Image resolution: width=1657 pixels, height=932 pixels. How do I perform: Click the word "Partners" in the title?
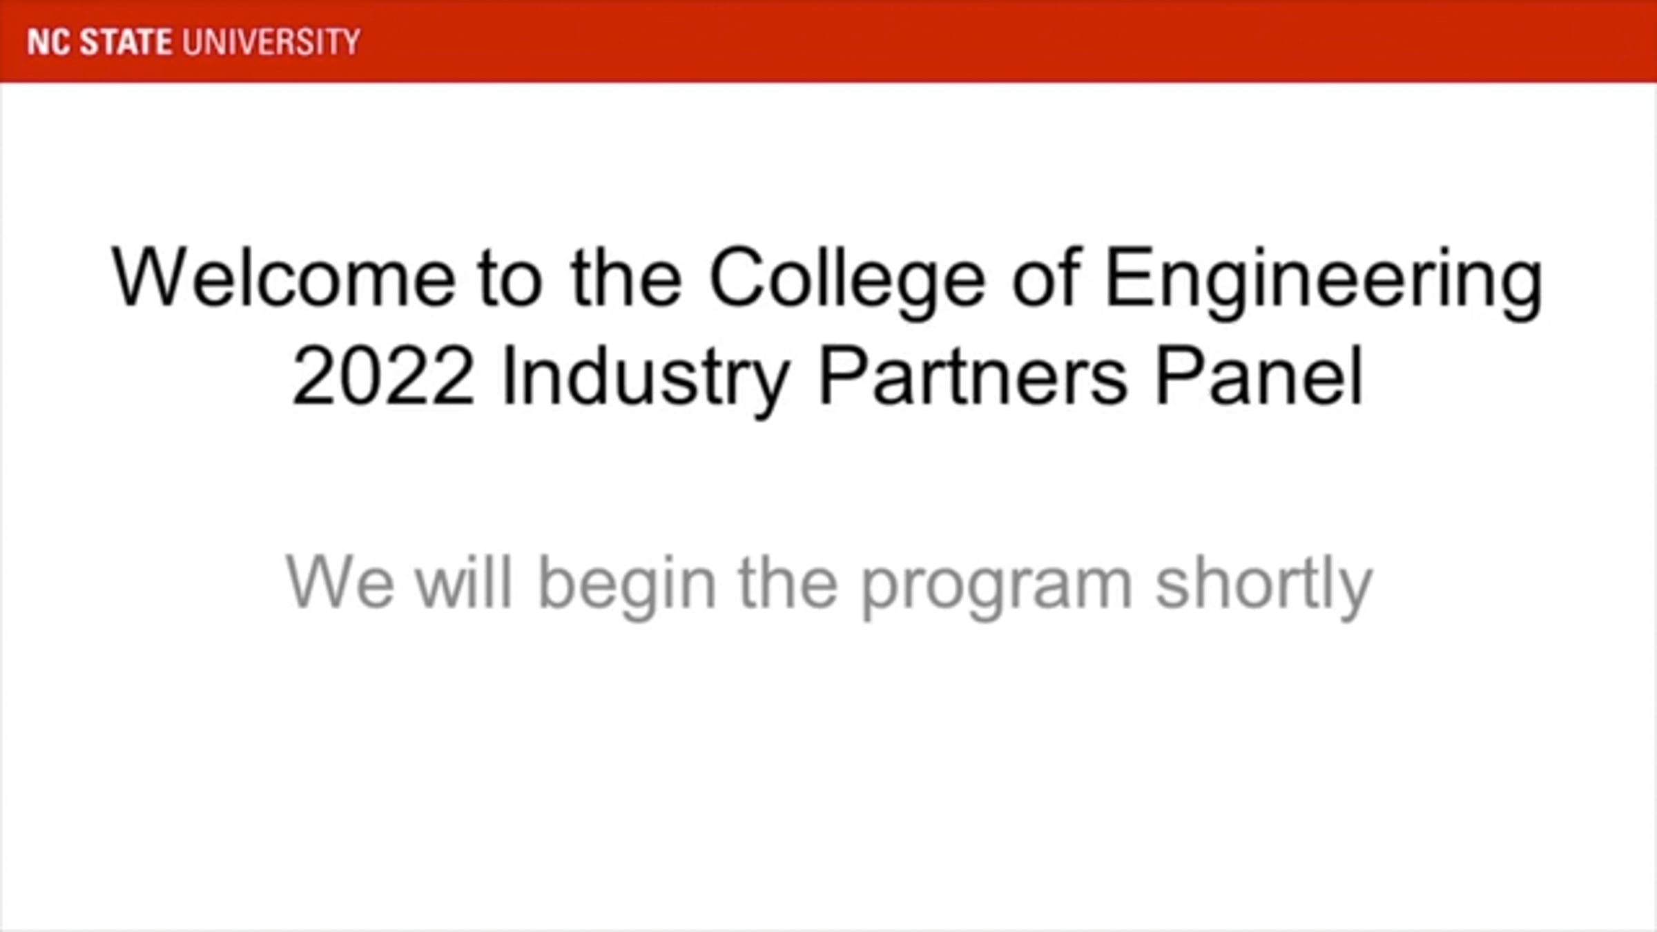click(972, 378)
